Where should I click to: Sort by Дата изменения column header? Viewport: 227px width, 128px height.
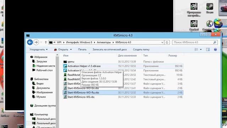[x=127, y=55]
